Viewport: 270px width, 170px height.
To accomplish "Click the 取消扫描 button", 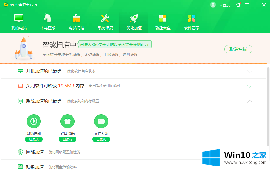I will (238, 49).
